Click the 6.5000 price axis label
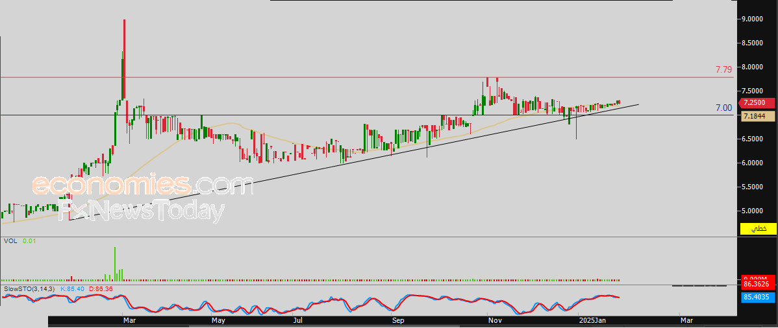The height and width of the screenshot is (328, 778). (752, 139)
